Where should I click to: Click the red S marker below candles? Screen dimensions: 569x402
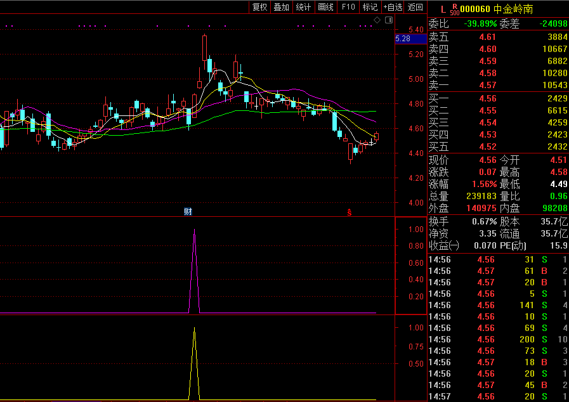coord(349,212)
